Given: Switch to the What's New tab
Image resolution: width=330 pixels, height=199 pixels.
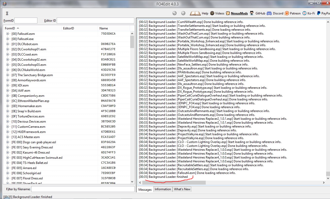Looking at the screenshot, I should (x=182, y=189).
